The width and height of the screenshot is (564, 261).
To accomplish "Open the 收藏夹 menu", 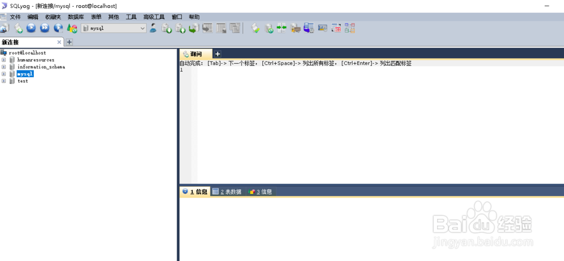I will pos(53,17).
